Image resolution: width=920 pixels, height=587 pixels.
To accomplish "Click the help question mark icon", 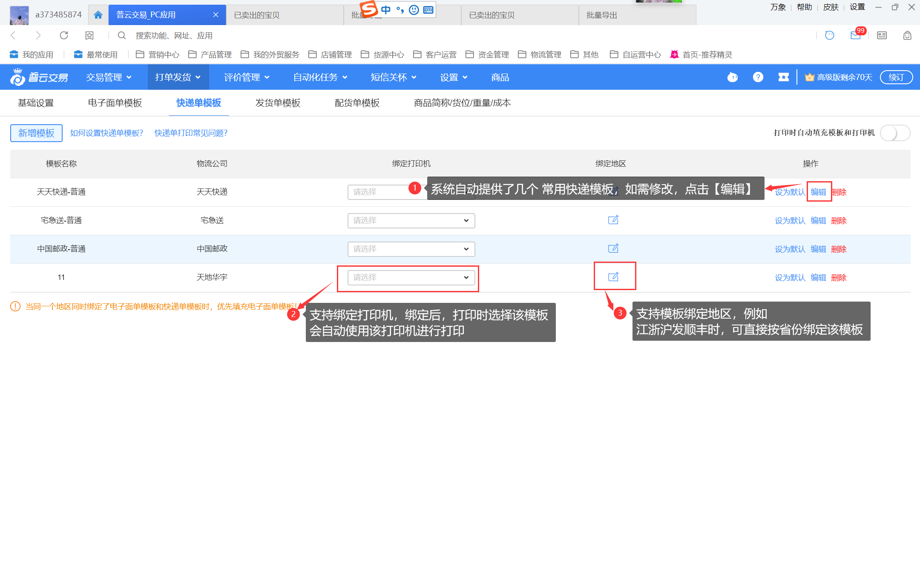I will [758, 77].
